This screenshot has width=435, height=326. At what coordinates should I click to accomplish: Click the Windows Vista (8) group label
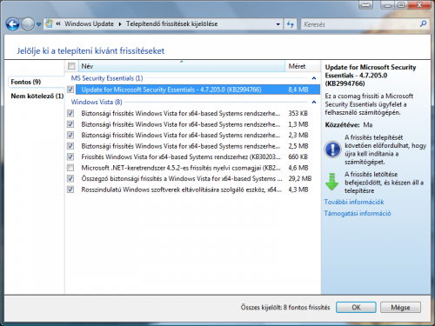tap(97, 102)
